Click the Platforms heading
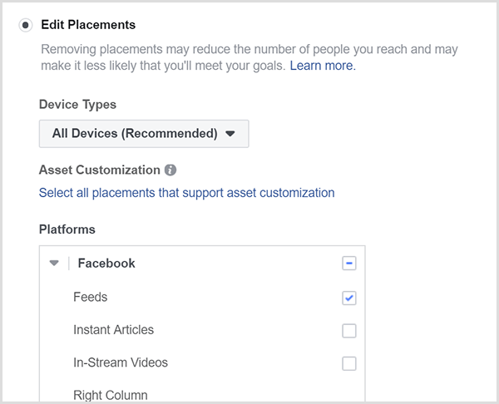499x404 pixels. click(67, 229)
